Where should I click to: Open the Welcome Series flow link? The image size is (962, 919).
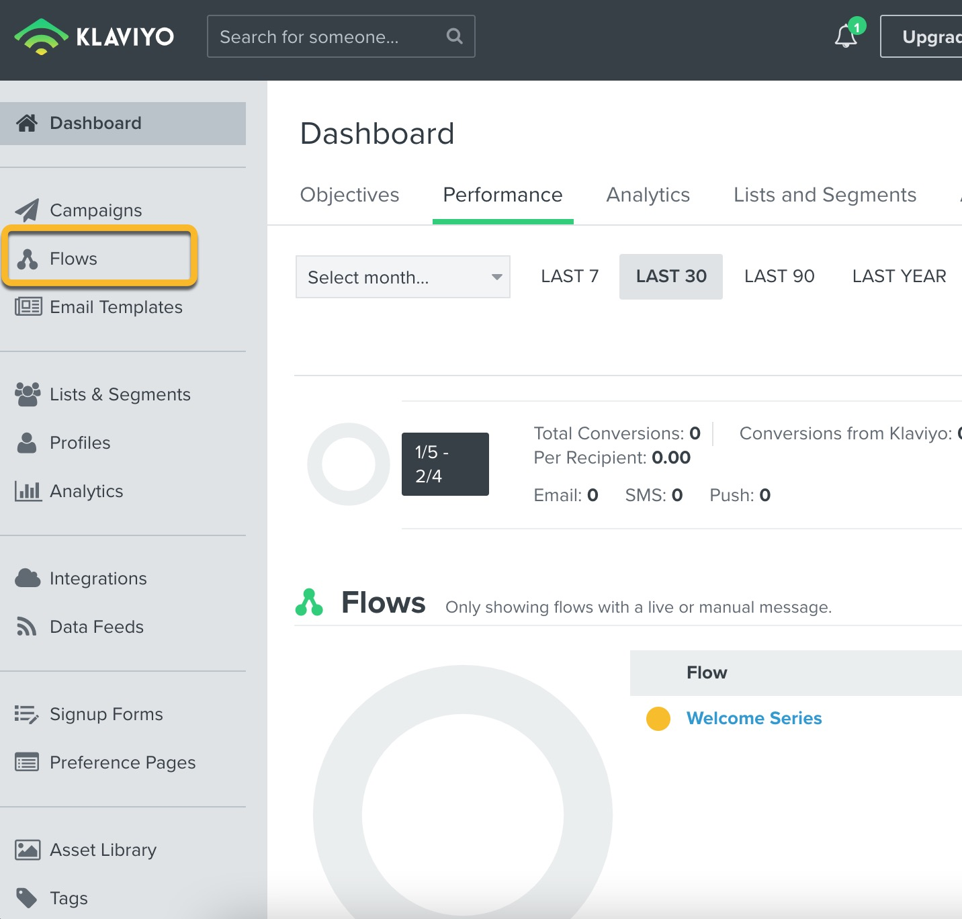click(x=754, y=718)
